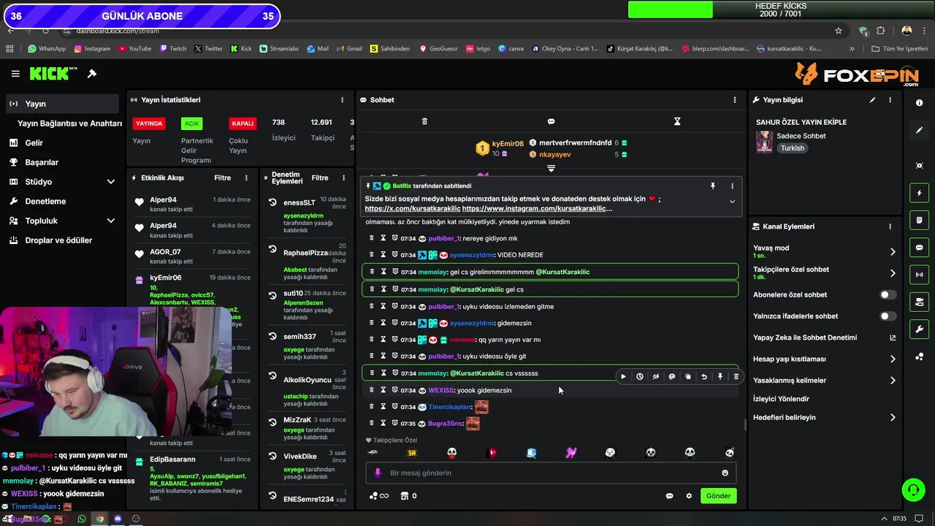
Task: Open Filtre in Denetim Eylemleri panel
Action: pos(320,178)
